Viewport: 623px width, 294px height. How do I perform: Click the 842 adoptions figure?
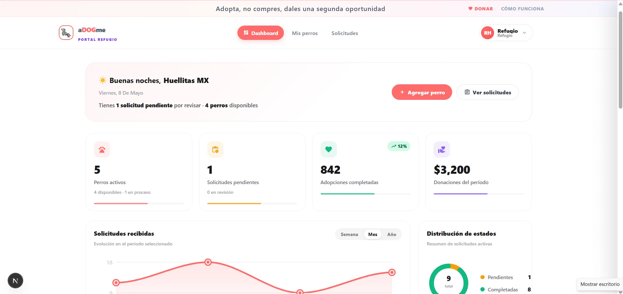[x=330, y=170]
